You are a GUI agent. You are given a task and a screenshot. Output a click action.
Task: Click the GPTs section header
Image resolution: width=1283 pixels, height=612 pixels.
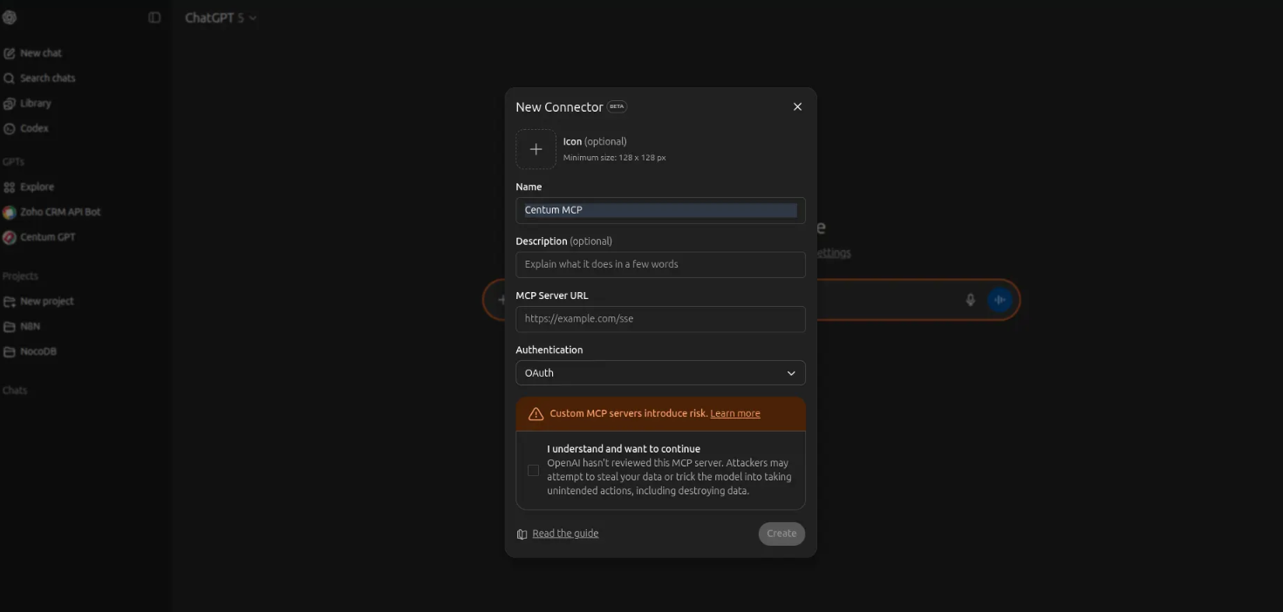[13, 162]
